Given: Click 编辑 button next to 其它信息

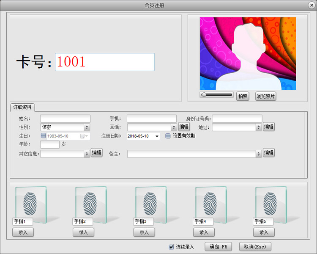Looking at the screenshot, I should (97, 152).
